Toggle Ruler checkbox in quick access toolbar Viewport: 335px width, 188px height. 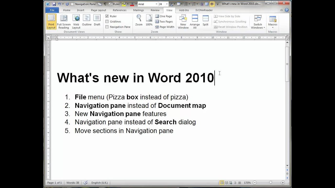point(110,4)
